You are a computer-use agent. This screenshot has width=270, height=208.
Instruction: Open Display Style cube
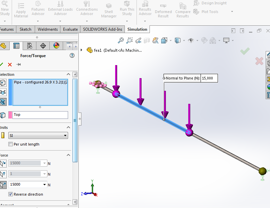click(178, 40)
